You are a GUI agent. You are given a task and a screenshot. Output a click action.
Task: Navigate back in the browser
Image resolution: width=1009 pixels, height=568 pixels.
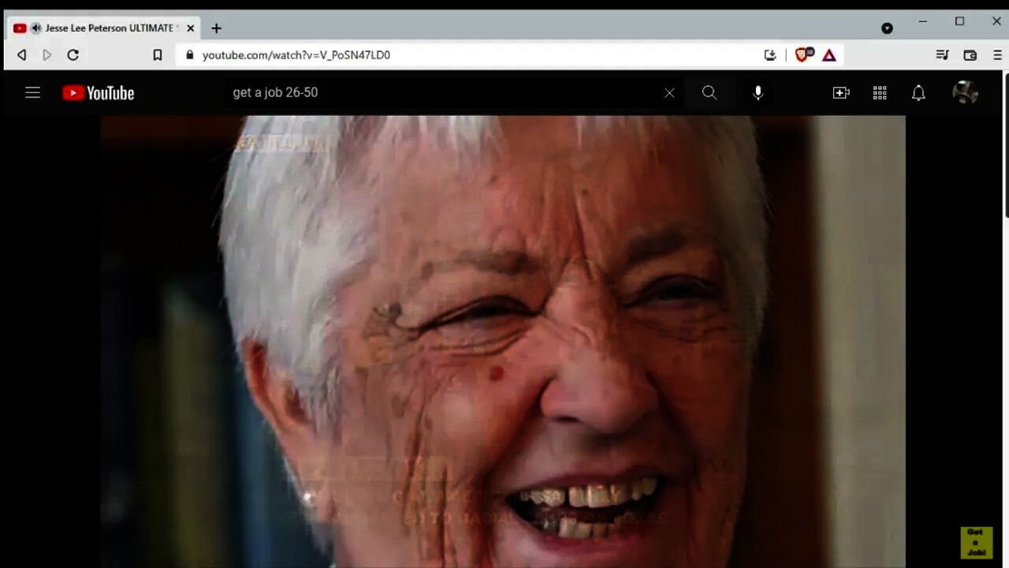pos(22,54)
